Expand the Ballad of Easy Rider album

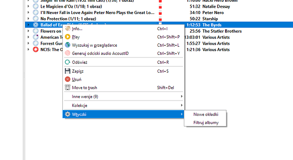coord(28,25)
